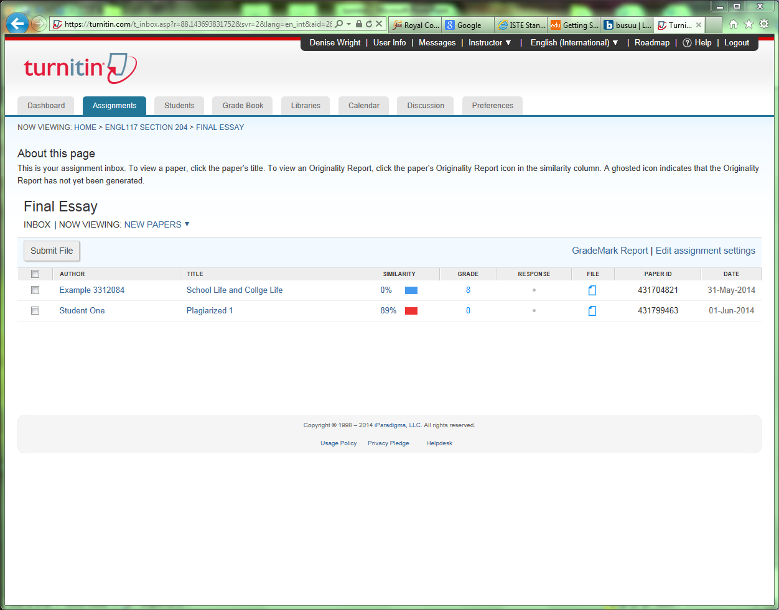Switch to the Students tab
Screen dimensions: 779x610
coord(179,106)
